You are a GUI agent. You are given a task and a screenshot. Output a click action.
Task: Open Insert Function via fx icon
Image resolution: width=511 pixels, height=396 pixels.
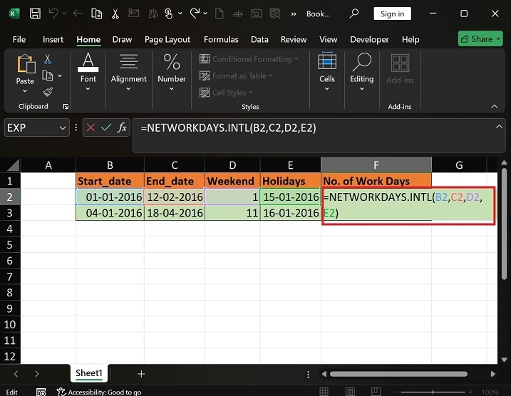coord(122,127)
